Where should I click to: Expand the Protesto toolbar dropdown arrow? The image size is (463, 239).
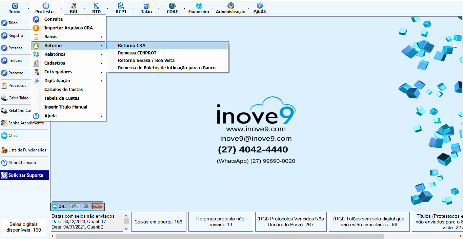click(62, 8)
